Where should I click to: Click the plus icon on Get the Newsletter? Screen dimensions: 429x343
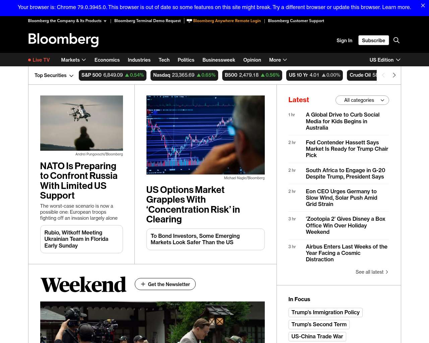coord(143,284)
